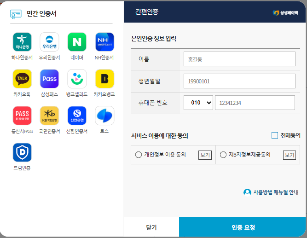Select the 카카오톡 TALK icon
Image resolution: width=307 pixels, height=238 pixels.
(x=22, y=79)
